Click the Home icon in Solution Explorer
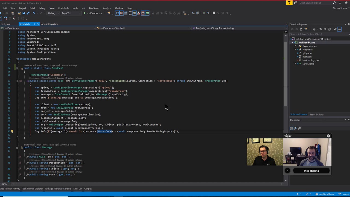This screenshot has height=197, width=350. (x=301, y=29)
